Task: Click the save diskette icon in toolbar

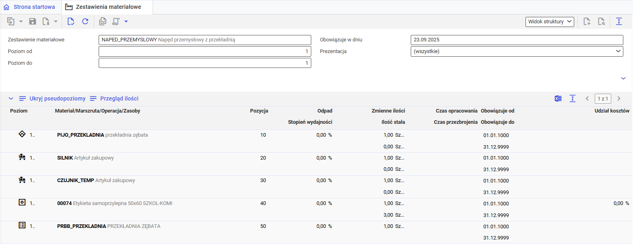Action: 33,21
